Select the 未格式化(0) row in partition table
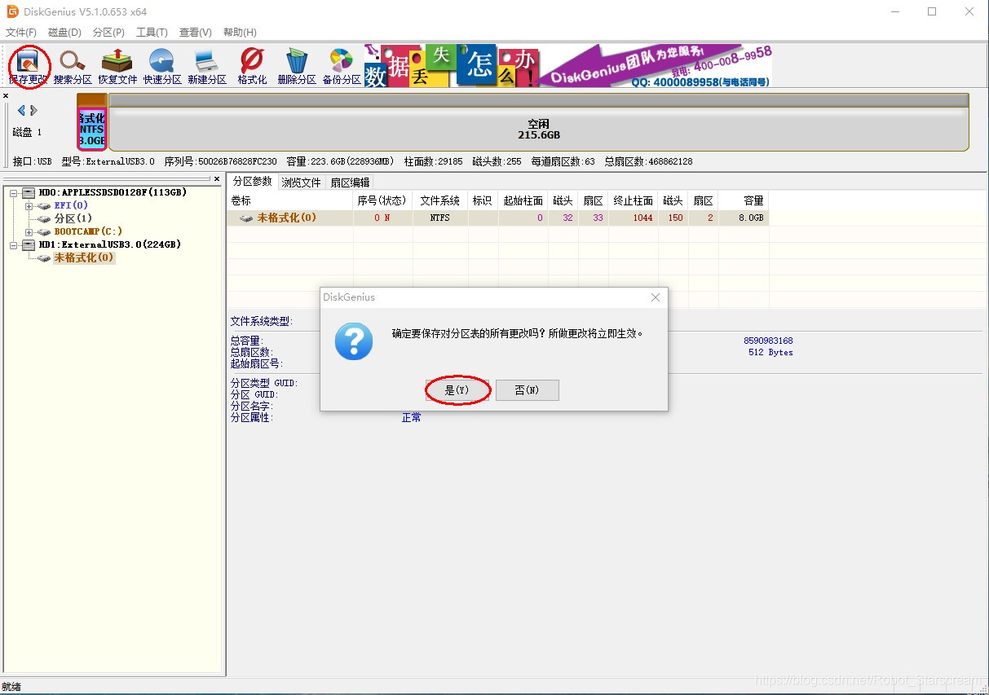989x695 pixels. (x=498, y=218)
